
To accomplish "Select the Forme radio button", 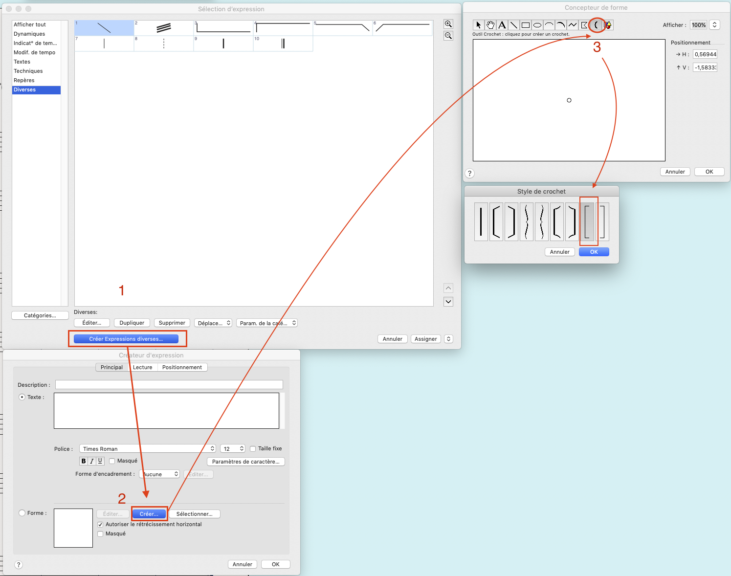I will click(22, 513).
